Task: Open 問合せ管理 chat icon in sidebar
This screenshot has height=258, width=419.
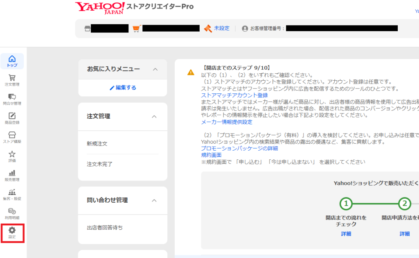Action: coord(12,99)
